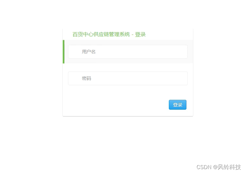
Task: Click the 用户名 placeholder text
Action: (x=89, y=52)
